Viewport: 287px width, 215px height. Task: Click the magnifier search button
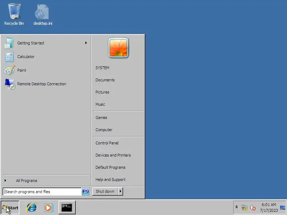[x=85, y=192]
